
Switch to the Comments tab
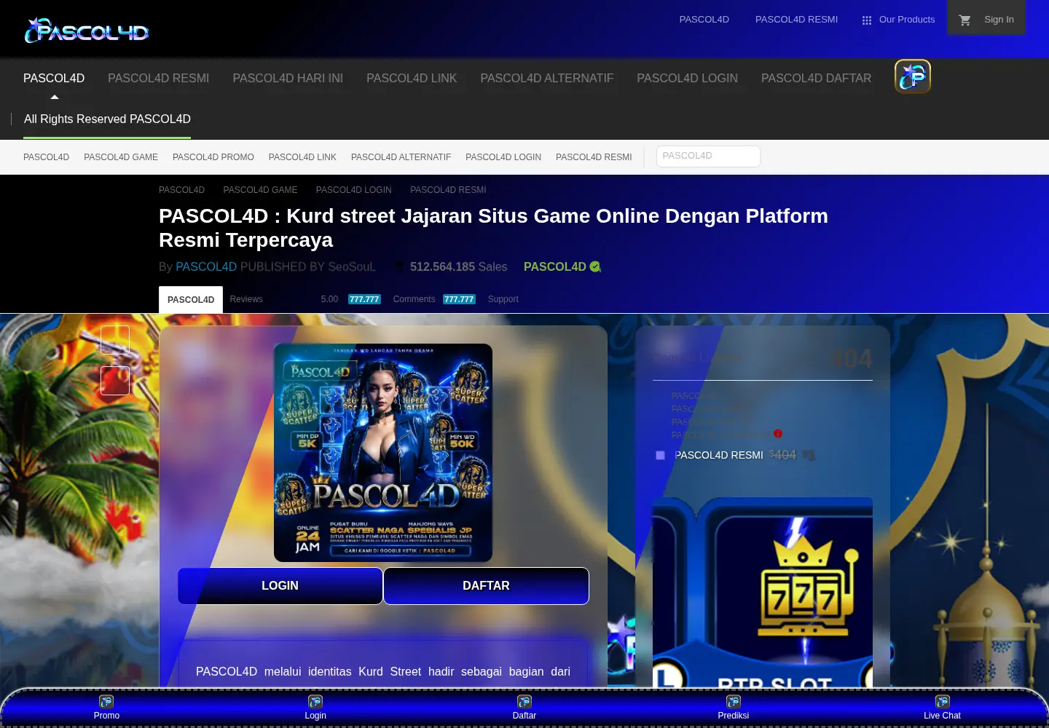pos(414,299)
